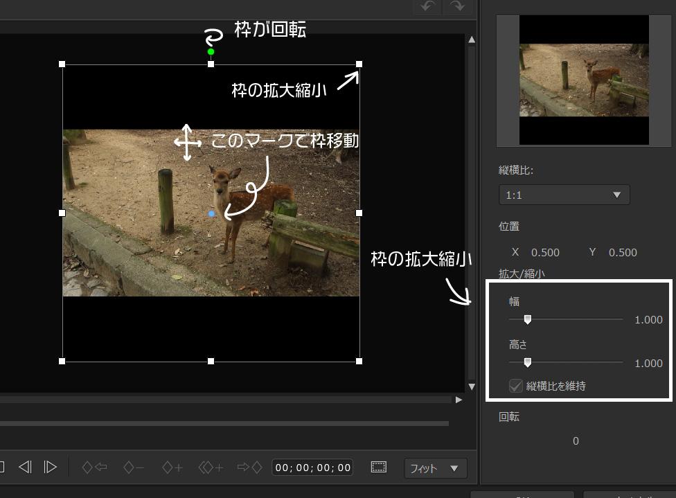Screen dimensions: 676x498
Task: Duplicate keyframe with the double-diamond plus icon
Action: (211, 468)
